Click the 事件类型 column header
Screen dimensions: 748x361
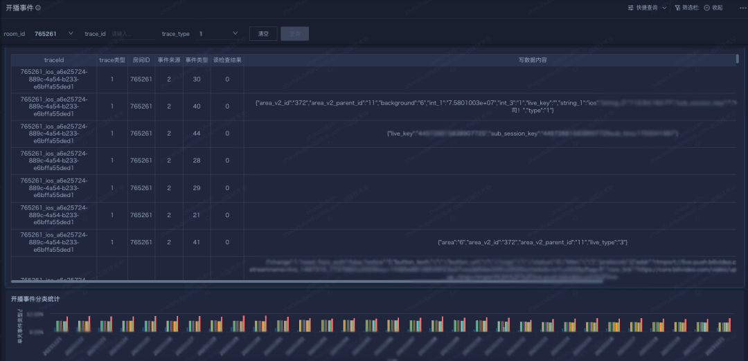(197, 60)
